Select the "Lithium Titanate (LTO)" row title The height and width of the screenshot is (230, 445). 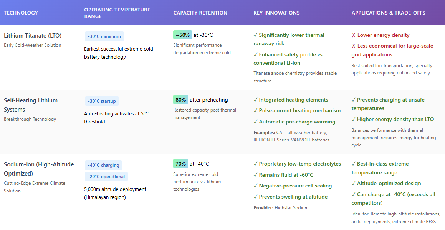pyautogui.click(x=33, y=36)
